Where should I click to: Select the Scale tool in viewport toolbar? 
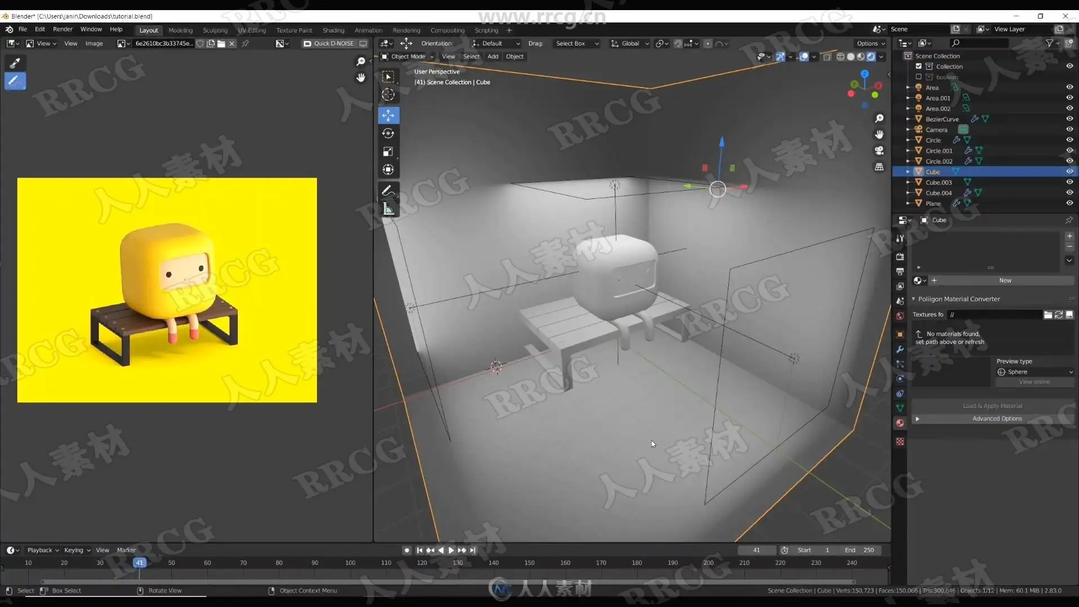pos(388,152)
